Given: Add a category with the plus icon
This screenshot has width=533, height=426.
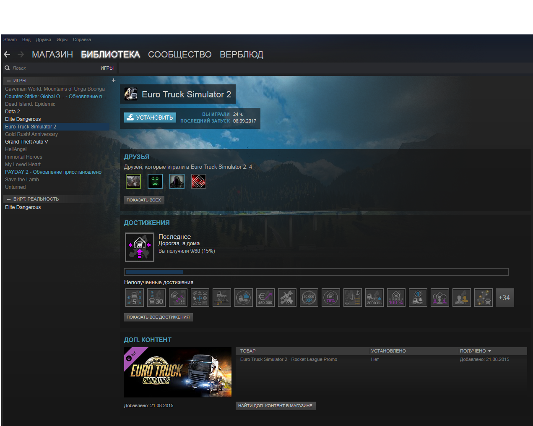Looking at the screenshot, I should (x=114, y=80).
